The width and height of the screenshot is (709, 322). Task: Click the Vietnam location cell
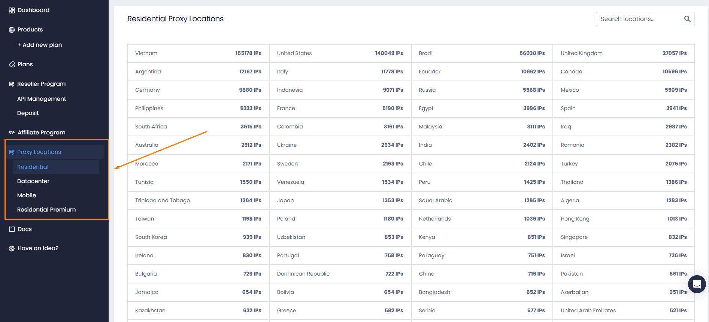198,53
